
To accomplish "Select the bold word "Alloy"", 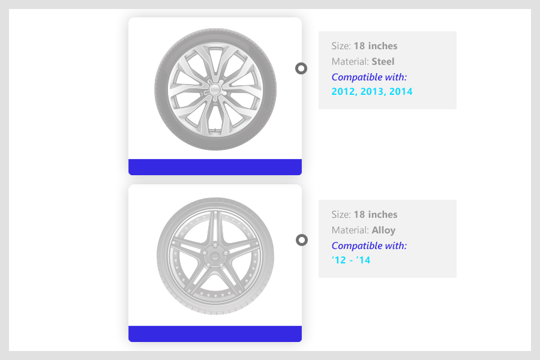I will coord(383,230).
